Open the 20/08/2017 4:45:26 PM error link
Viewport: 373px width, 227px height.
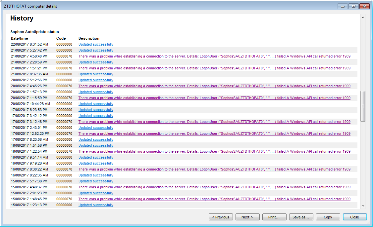[x=214, y=86]
